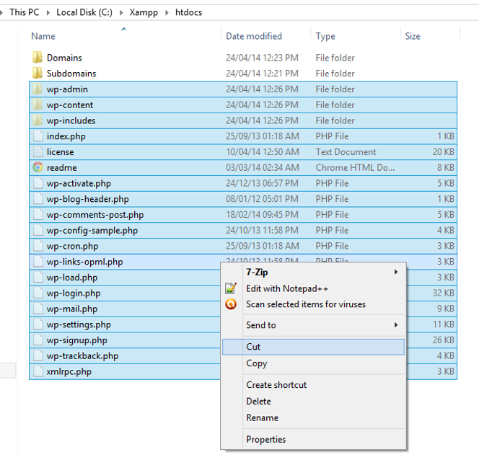Navigate to Xampp breadcrumb
479x460 pixels.
coord(144,12)
